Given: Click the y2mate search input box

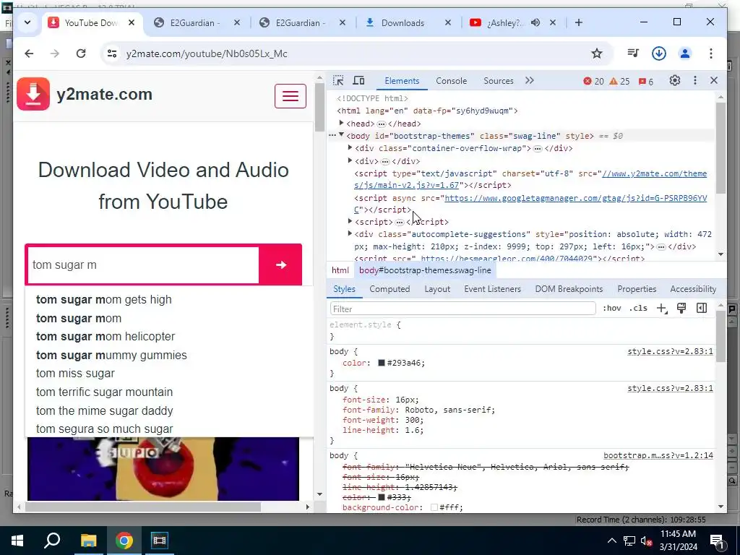Looking at the screenshot, I should coord(144,264).
